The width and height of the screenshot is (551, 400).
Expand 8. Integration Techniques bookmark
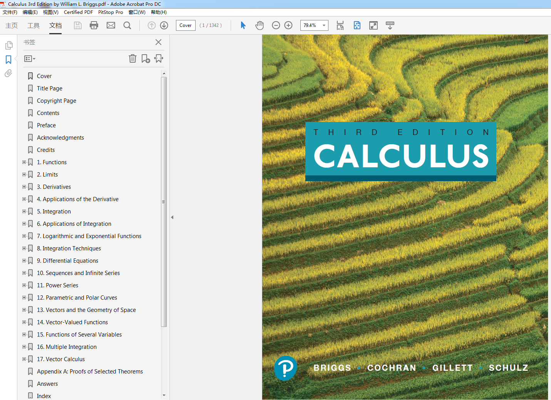[x=24, y=248]
